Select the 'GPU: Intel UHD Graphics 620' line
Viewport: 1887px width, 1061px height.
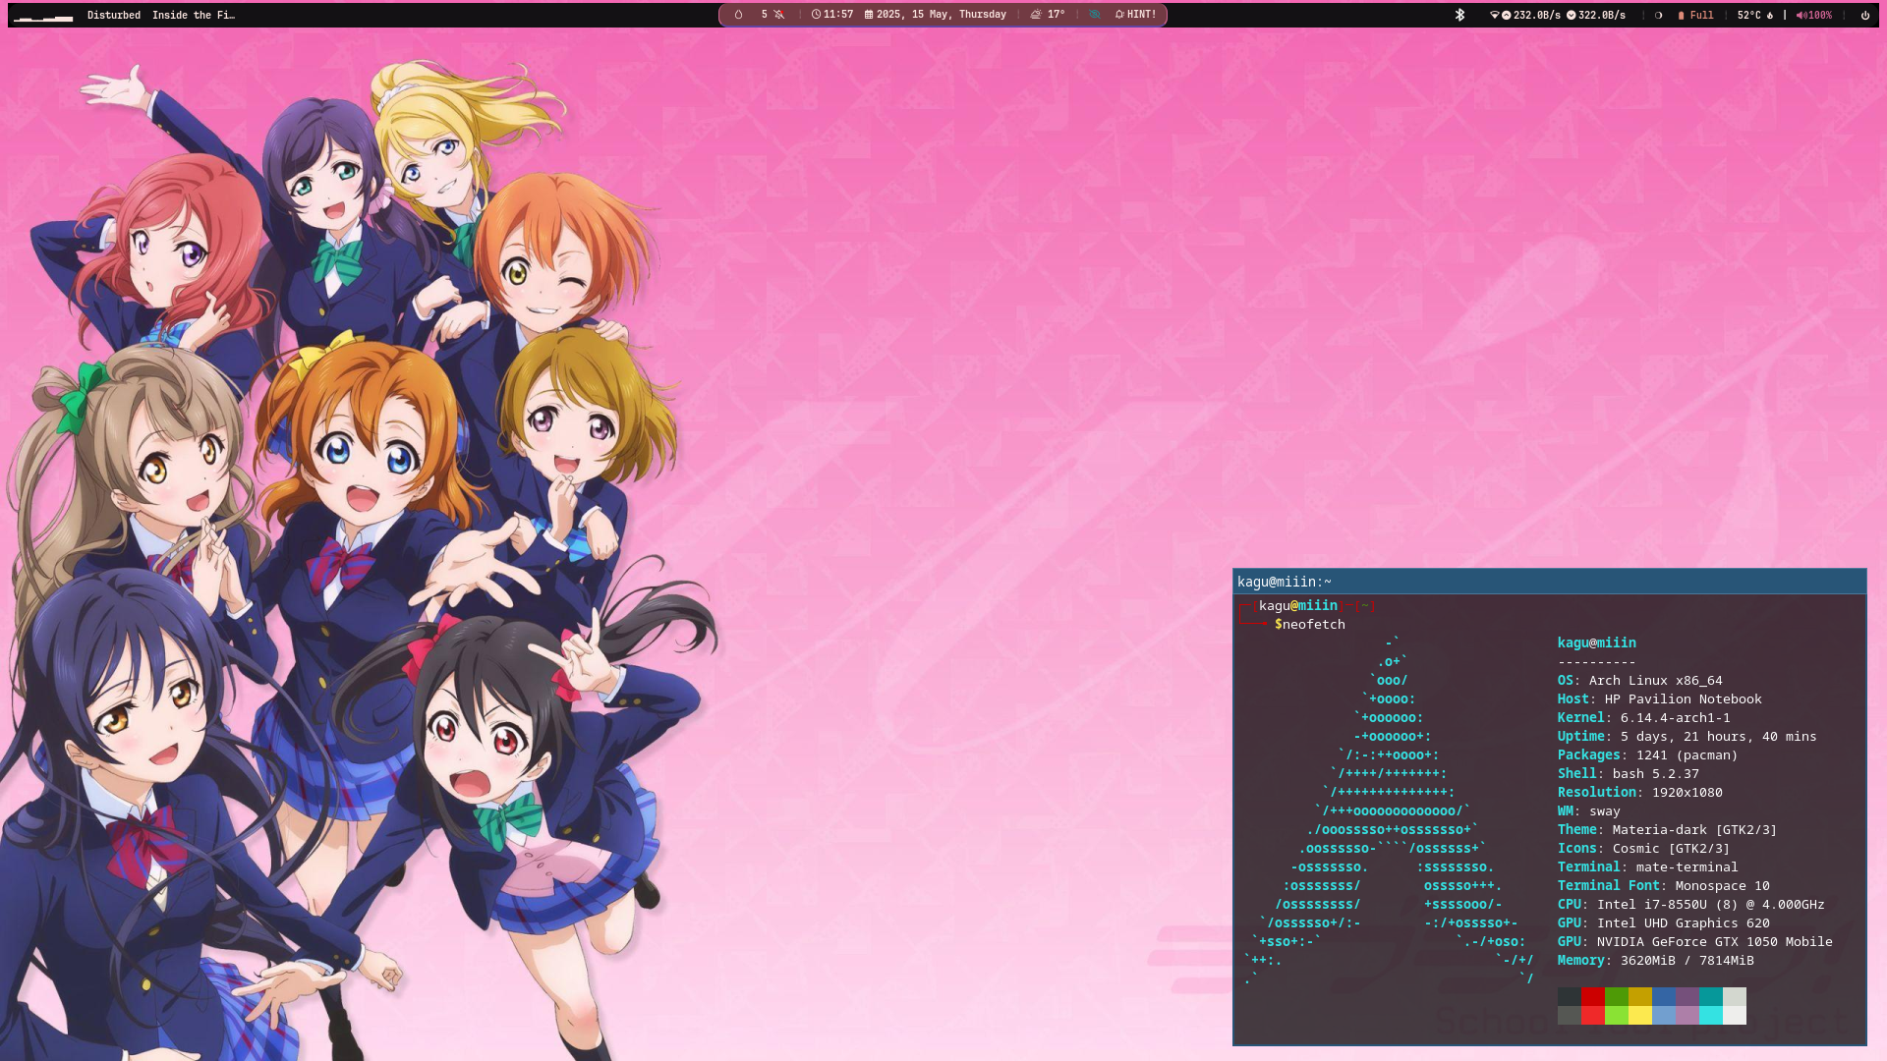tap(1664, 923)
